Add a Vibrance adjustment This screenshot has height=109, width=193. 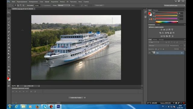pos(172,30)
